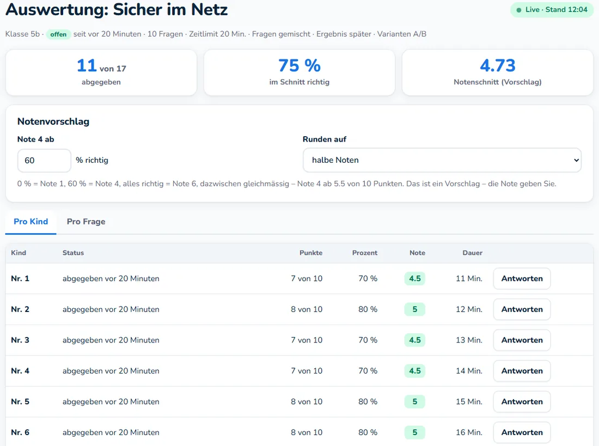This screenshot has width=599, height=446.
Task: Click Antworten for Nr. 6
Action: point(522,432)
